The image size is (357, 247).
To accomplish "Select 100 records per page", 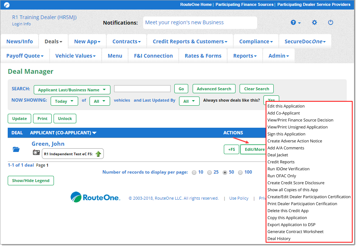I will pyautogui.click(x=240, y=172).
